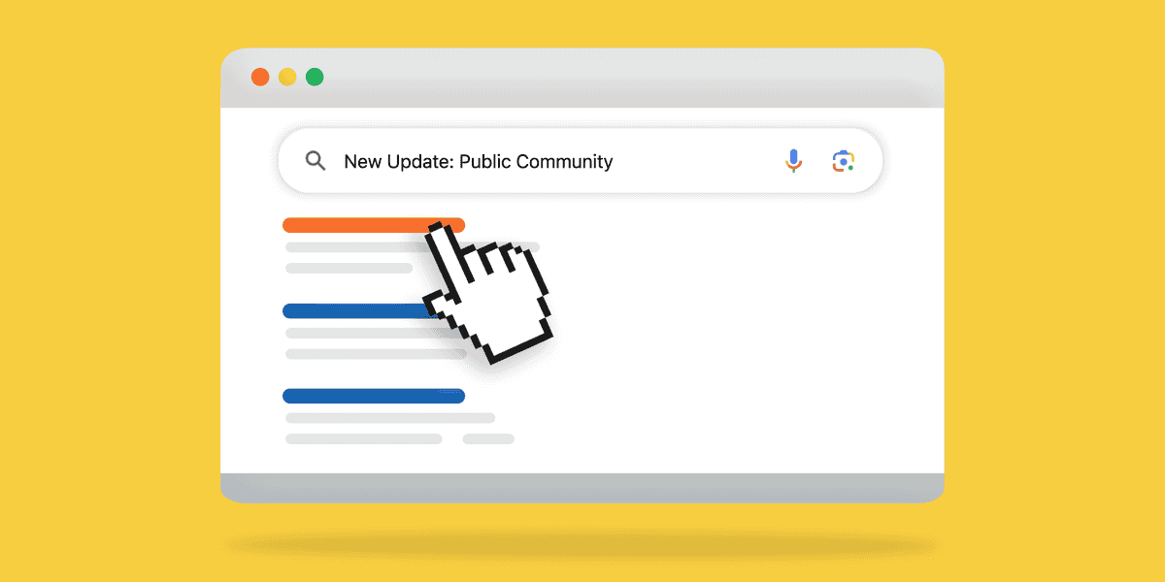Click the red close window button
The height and width of the screenshot is (582, 1165).
(x=260, y=77)
